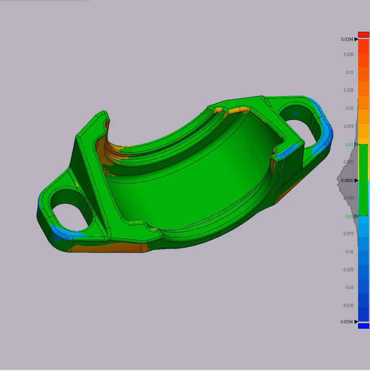This screenshot has height=371, width=370.
Task: Click the 0.025 scale label
Action: click(348, 90)
